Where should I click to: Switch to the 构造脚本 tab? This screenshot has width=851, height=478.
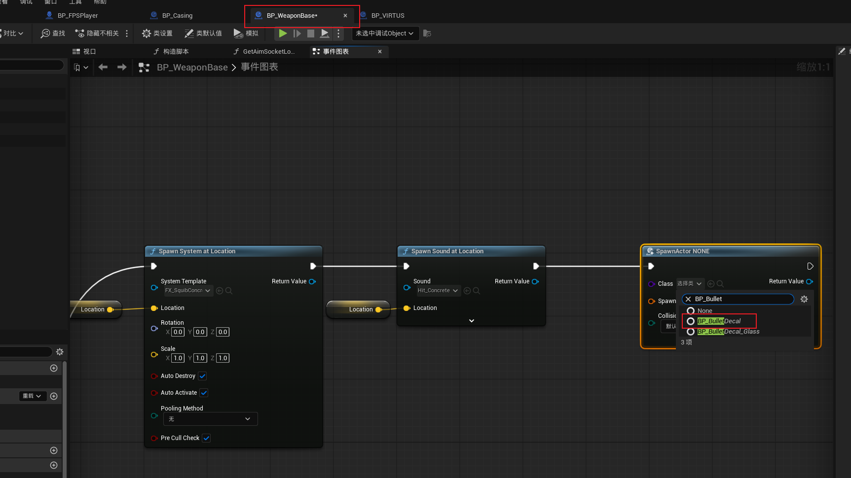click(171, 51)
